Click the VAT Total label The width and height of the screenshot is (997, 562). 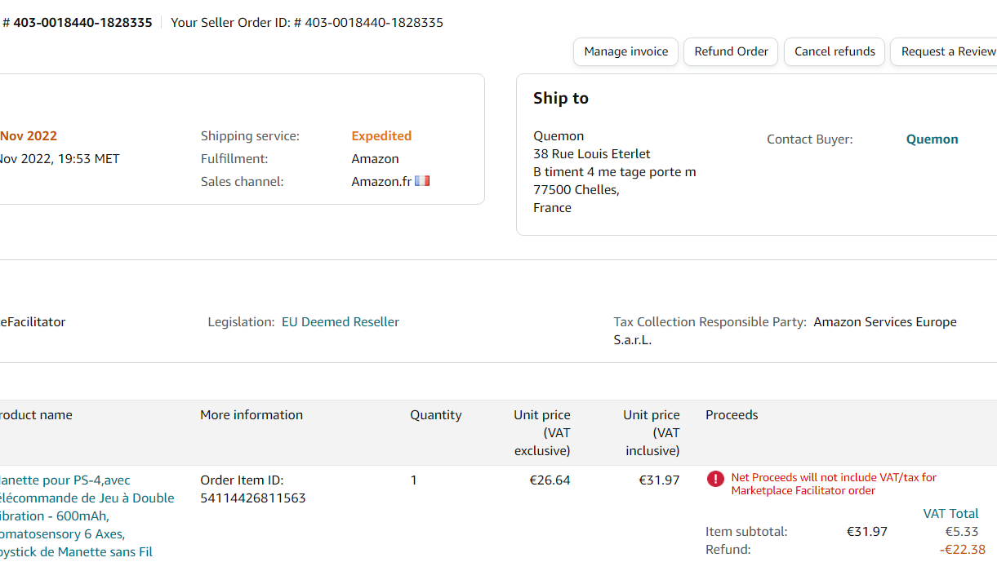click(950, 514)
